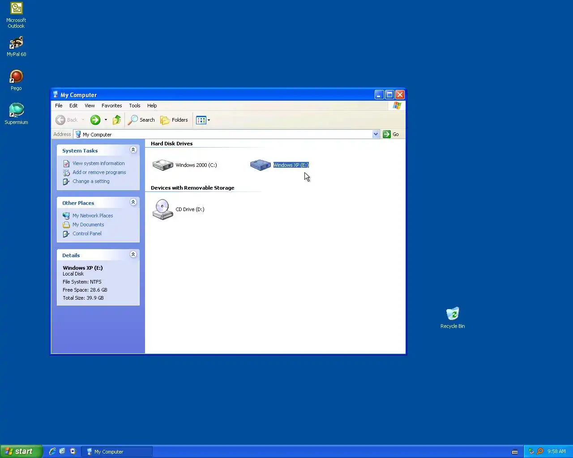The height and width of the screenshot is (458, 573).
Task: Open the Favorites menu
Action: coord(111,106)
